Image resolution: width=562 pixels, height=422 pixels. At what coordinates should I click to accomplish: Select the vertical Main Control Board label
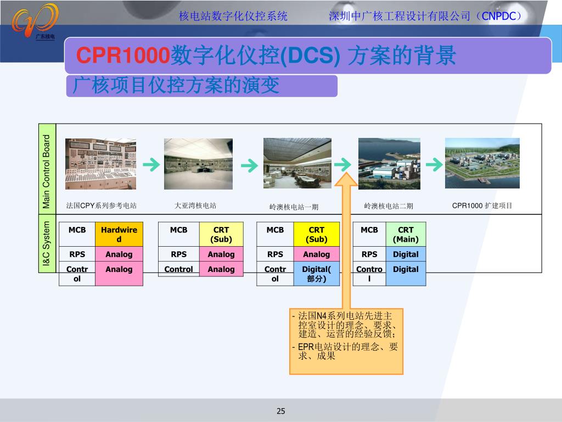pyautogui.click(x=47, y=171)
